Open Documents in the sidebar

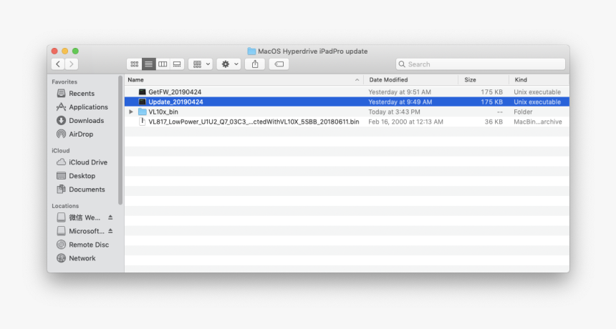tap(80, 190)
